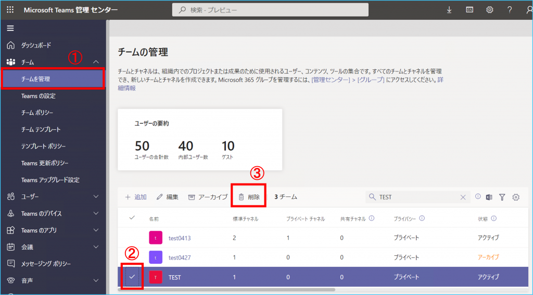Expand the ユーザー section in sidebar

click(x=96, y=196)
